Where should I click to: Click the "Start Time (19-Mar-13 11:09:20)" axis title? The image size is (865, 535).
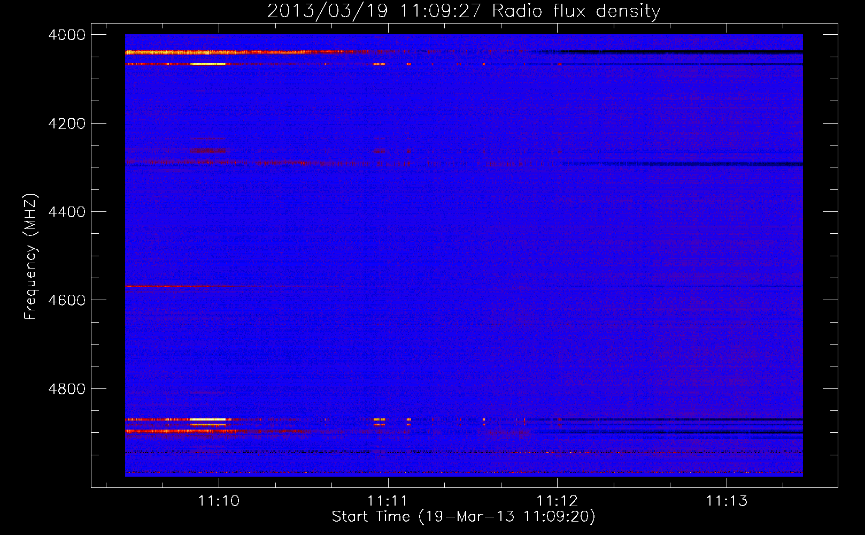pos(464,517)
